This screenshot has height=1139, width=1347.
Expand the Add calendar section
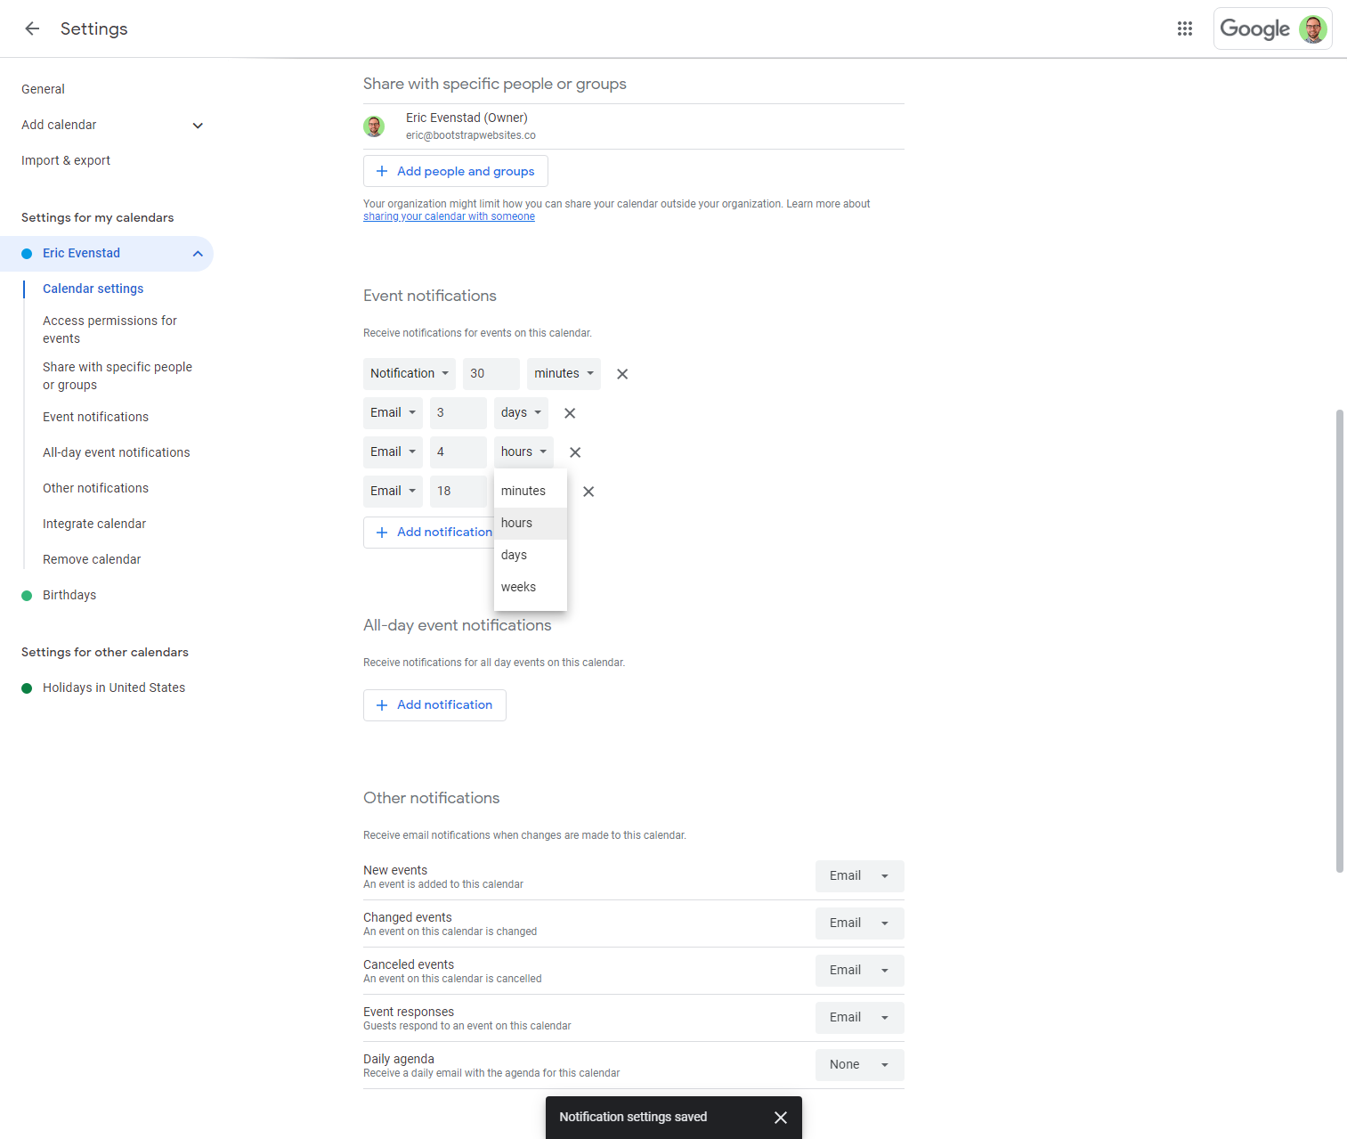(198, 126)
